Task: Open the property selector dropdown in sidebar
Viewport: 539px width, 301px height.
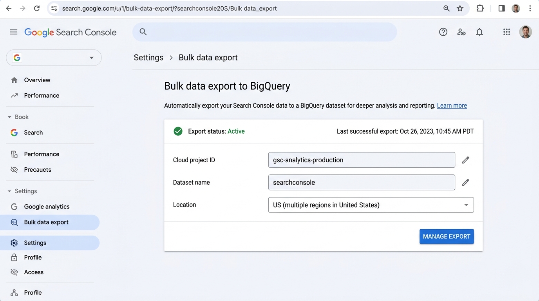Action: (54, 58)
